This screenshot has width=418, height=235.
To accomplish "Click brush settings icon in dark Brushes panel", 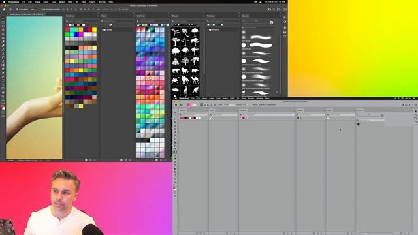I will 272,22.
